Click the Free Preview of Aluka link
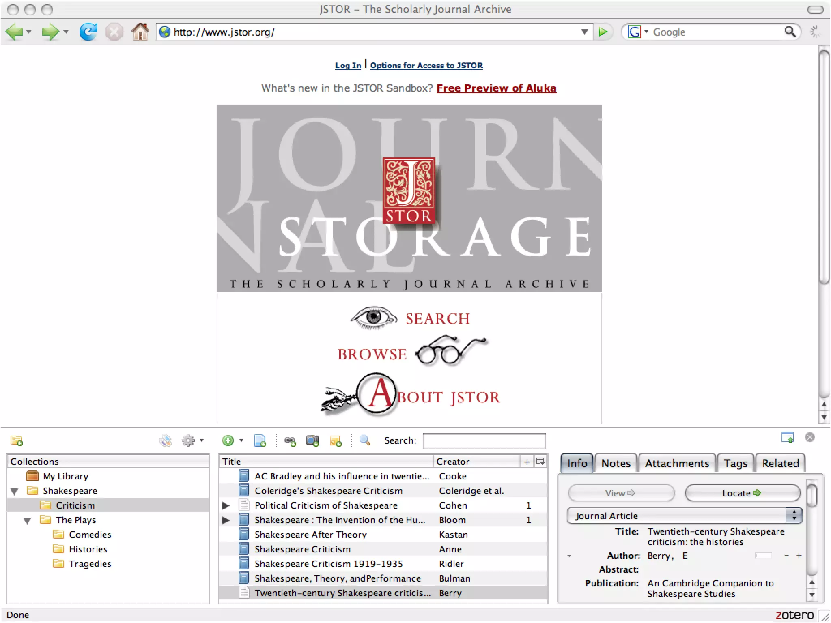 [496, 88]
